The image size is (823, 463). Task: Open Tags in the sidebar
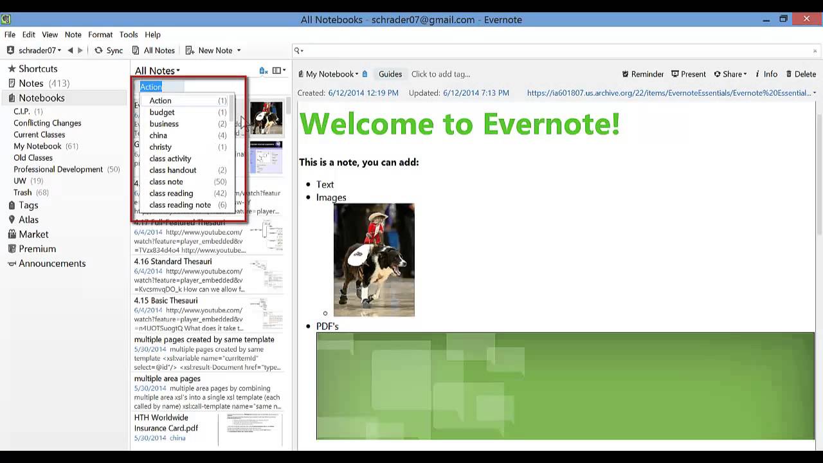pyautogui.click(x=23, y=205)
